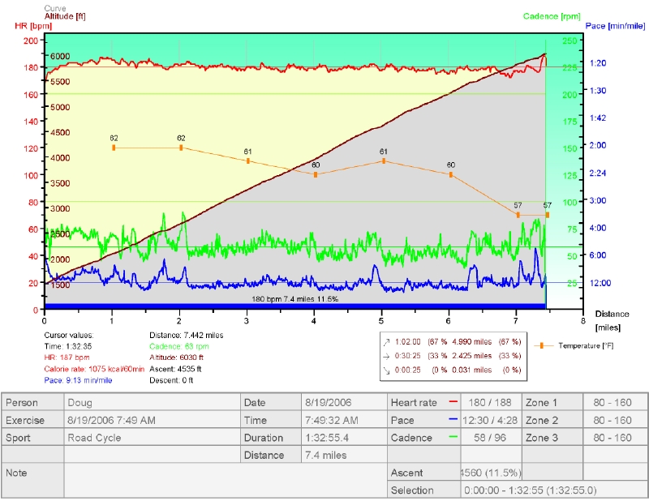This screenshot has height=501, width=649.
Task: Click the 57 temperature marker at mile 7
Action: (x=518, y=215)
